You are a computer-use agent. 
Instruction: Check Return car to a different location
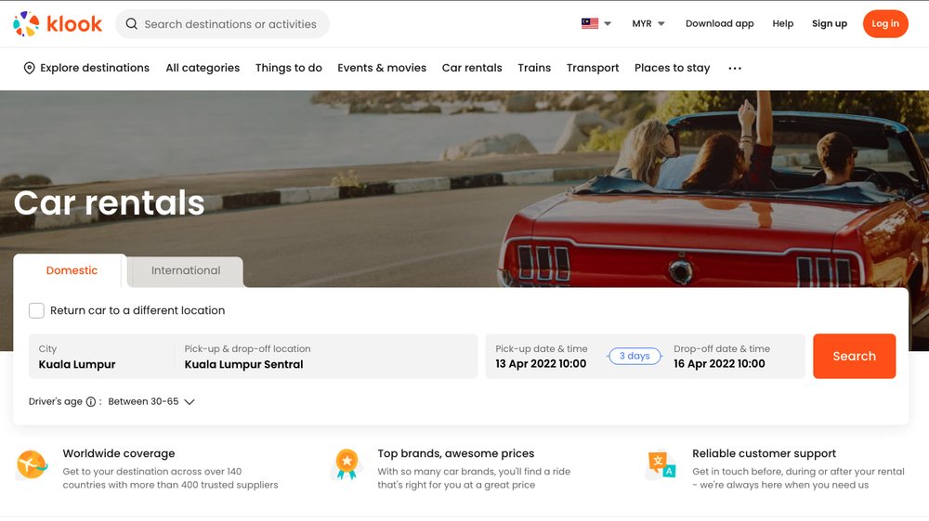click(36, 310)
